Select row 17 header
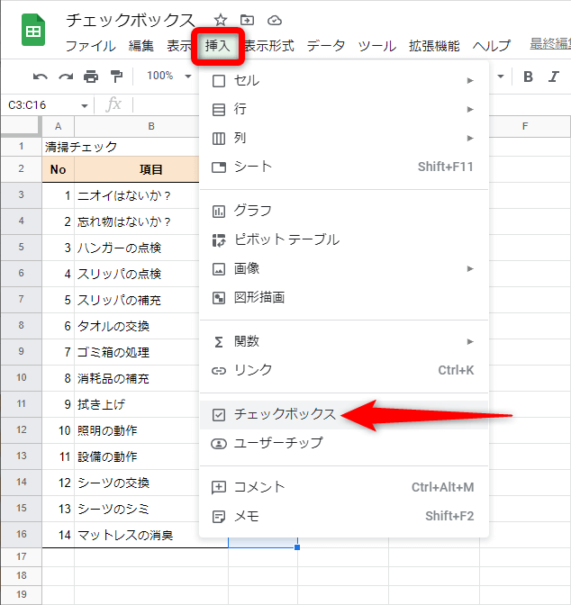 22,556
